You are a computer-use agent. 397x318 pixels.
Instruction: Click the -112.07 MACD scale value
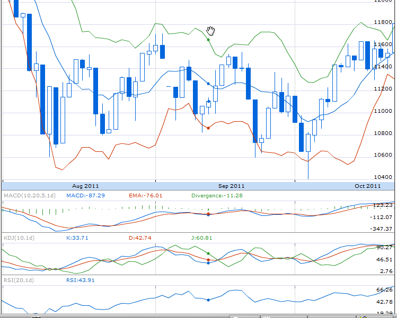tap(381, 217)
